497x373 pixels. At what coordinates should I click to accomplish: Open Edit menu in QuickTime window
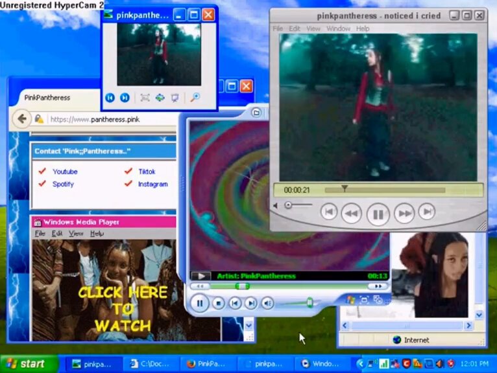tap(295, 28)
